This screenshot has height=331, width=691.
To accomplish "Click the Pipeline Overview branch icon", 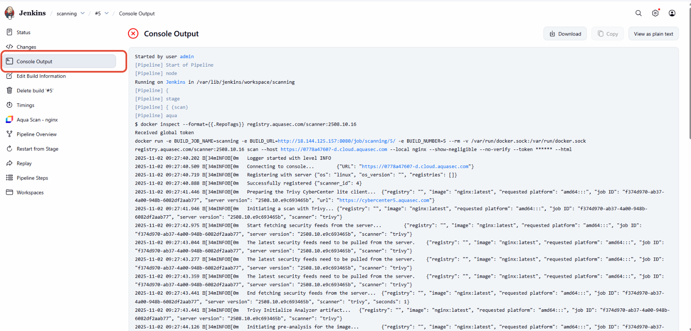I will [x=9, y=134].
